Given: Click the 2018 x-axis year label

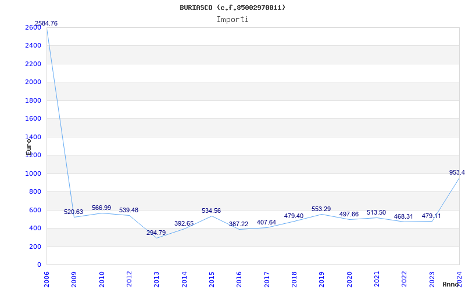Looking at the screenshot, I should [x=294, y=280].
